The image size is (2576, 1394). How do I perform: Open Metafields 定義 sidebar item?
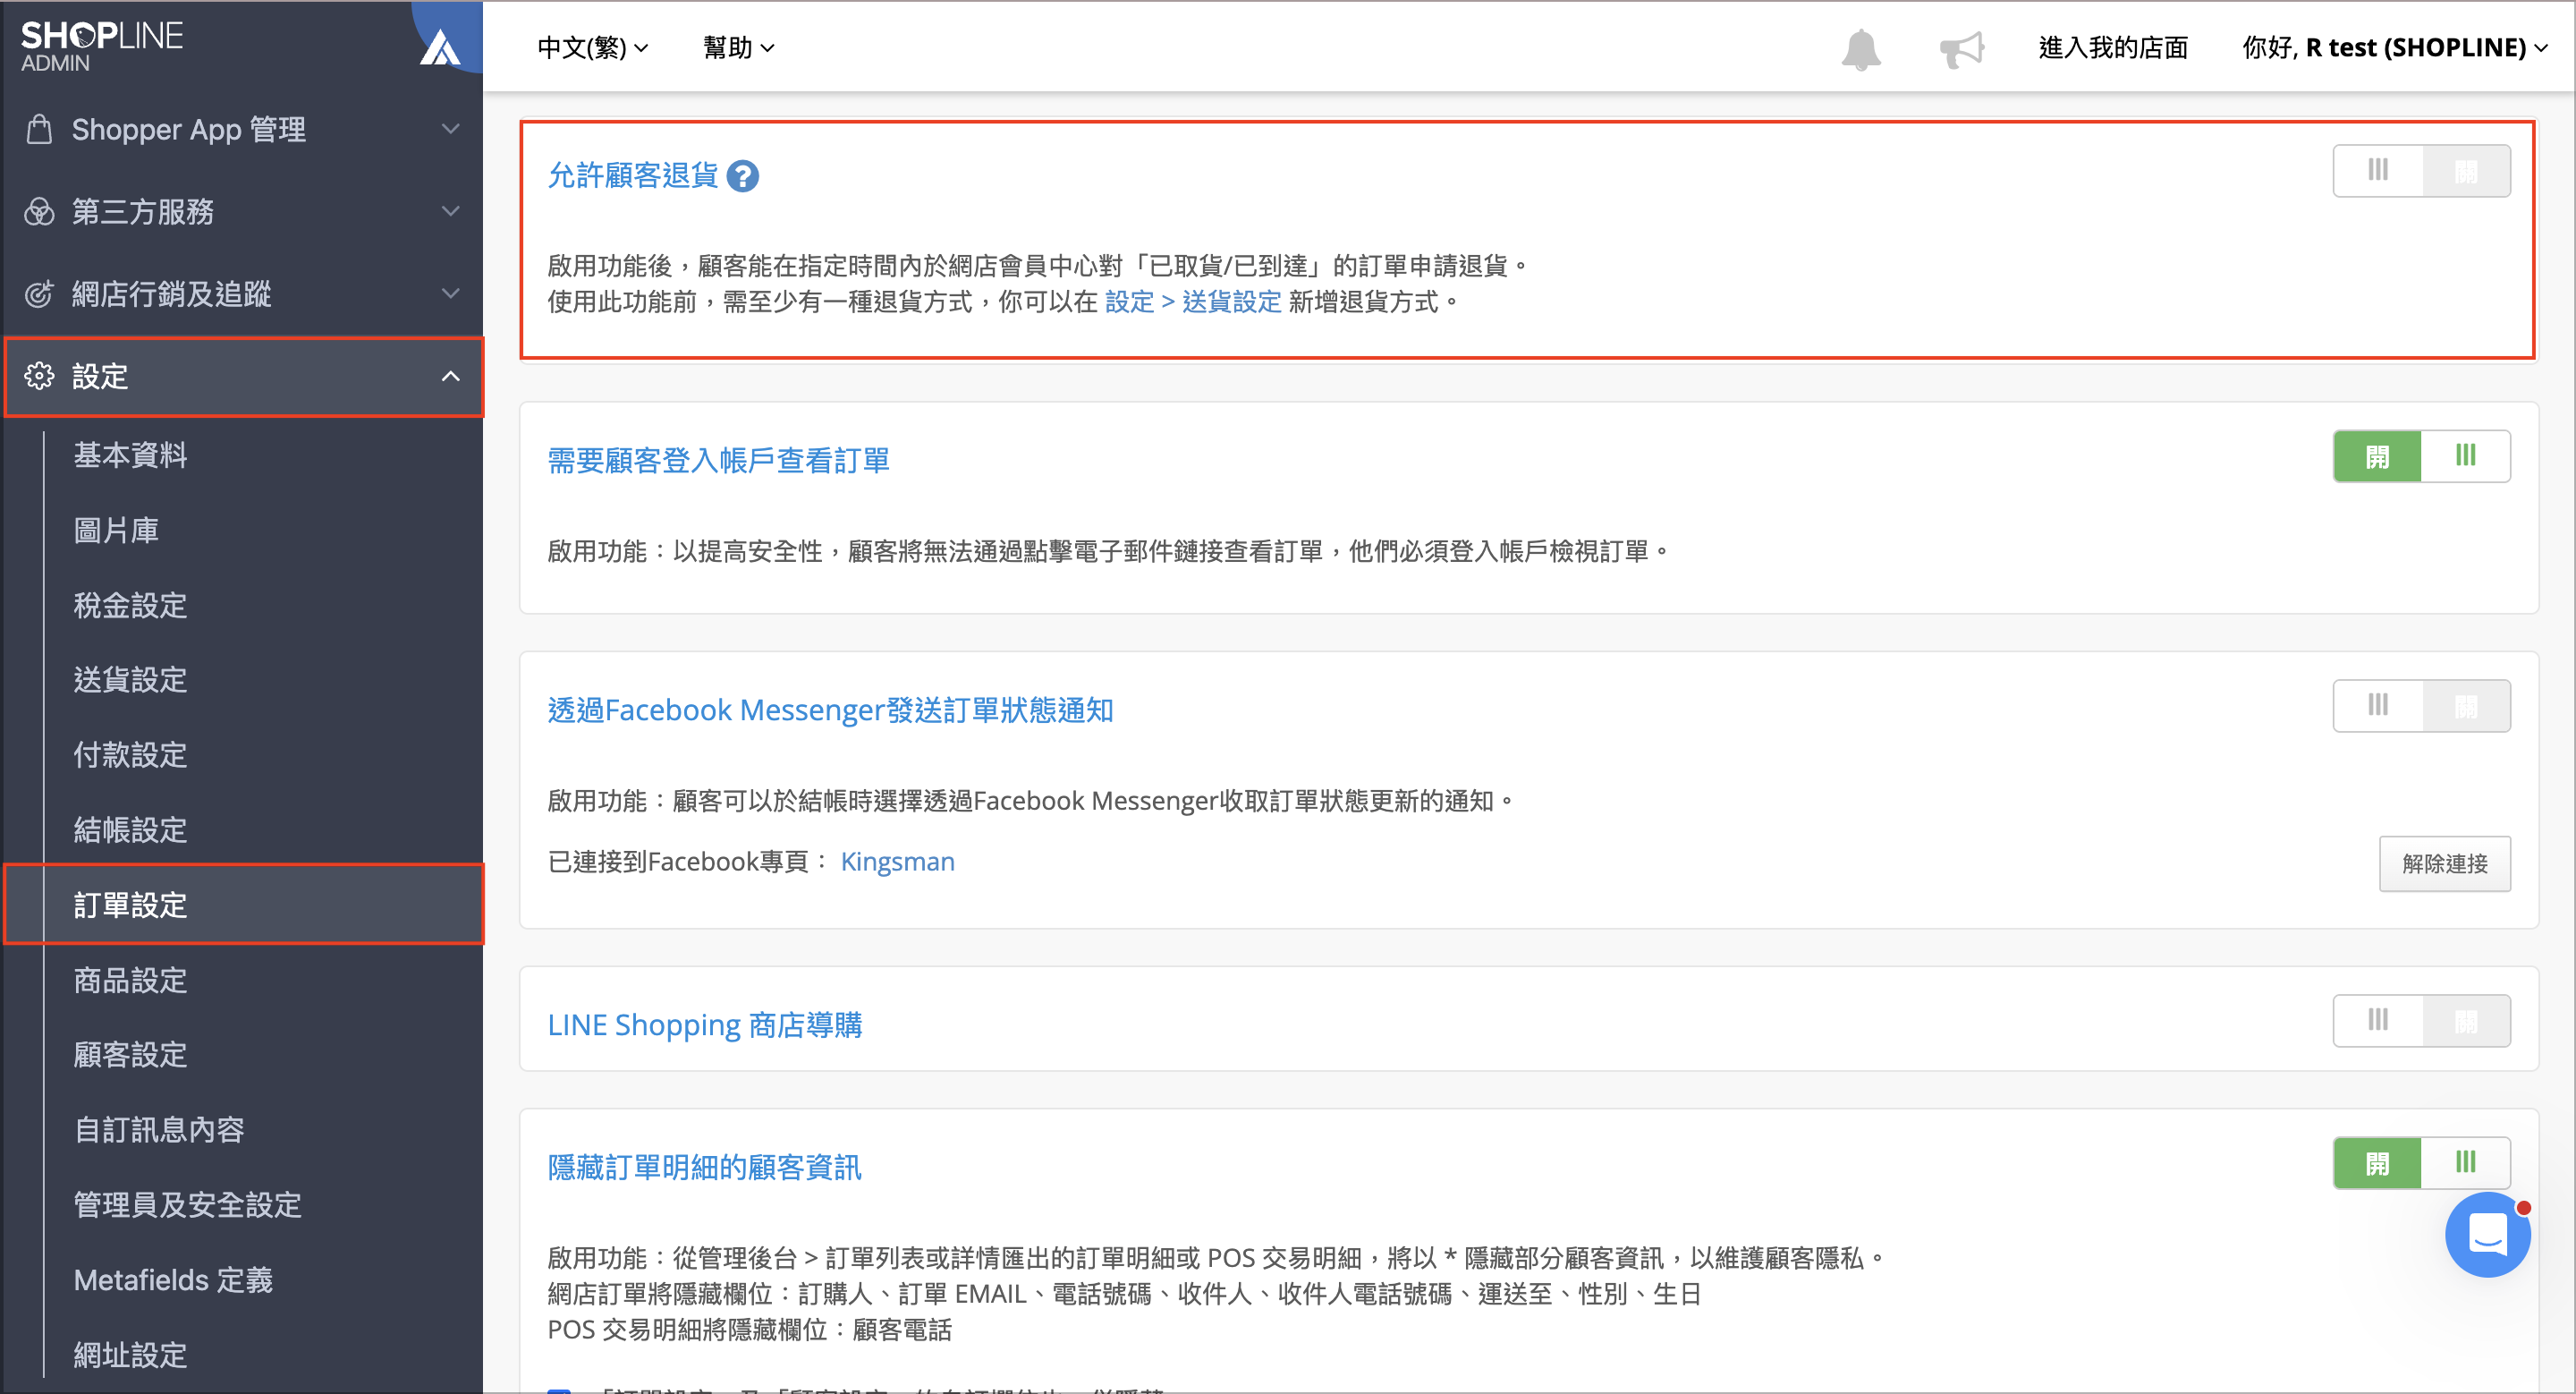(173, 1280)
